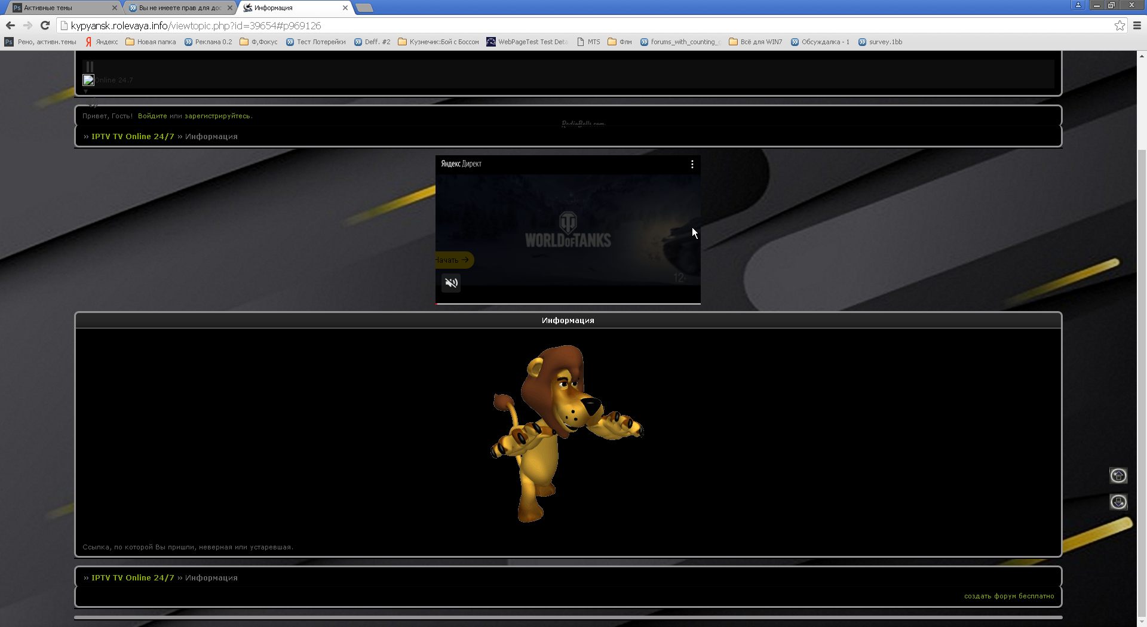Open the "Новая папка" bookmarks folder

point(151,42)
